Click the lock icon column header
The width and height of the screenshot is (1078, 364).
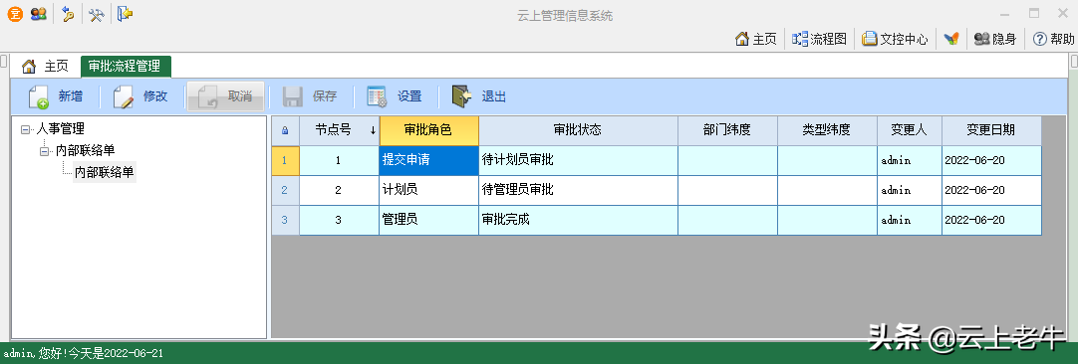click(285, 130)
